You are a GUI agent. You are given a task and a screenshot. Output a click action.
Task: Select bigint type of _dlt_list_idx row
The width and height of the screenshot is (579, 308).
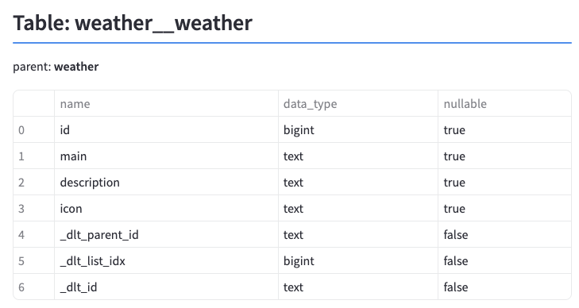point(358,261)
